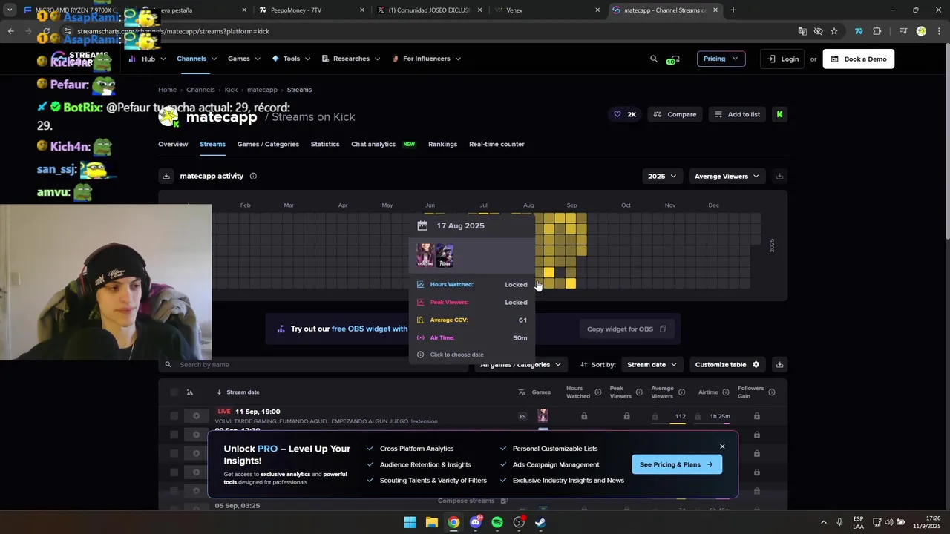Expand the For Influencers menu
This screenshot has width=950, height=534.
tap(426, 59)
